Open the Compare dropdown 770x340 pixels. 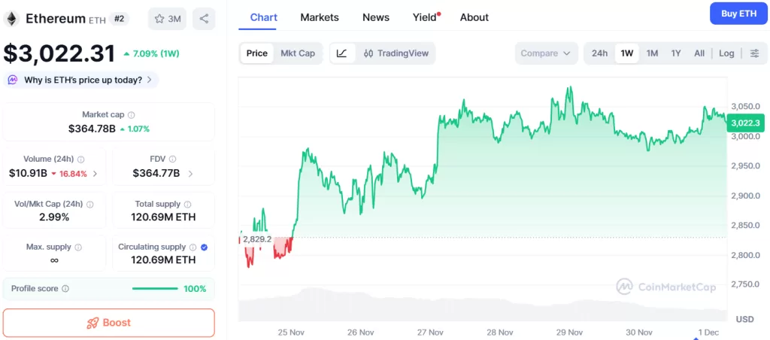click(547, 53)
